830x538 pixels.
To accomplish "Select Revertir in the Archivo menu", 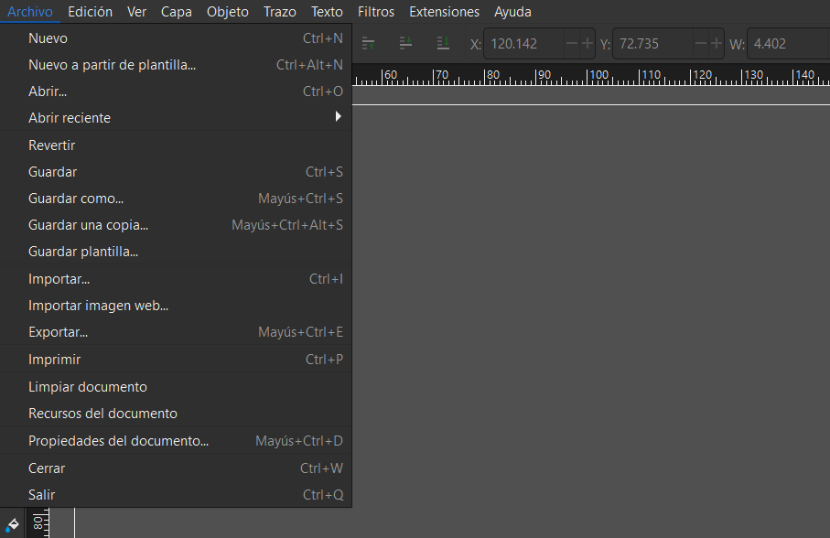I will (x=176, y=145).
